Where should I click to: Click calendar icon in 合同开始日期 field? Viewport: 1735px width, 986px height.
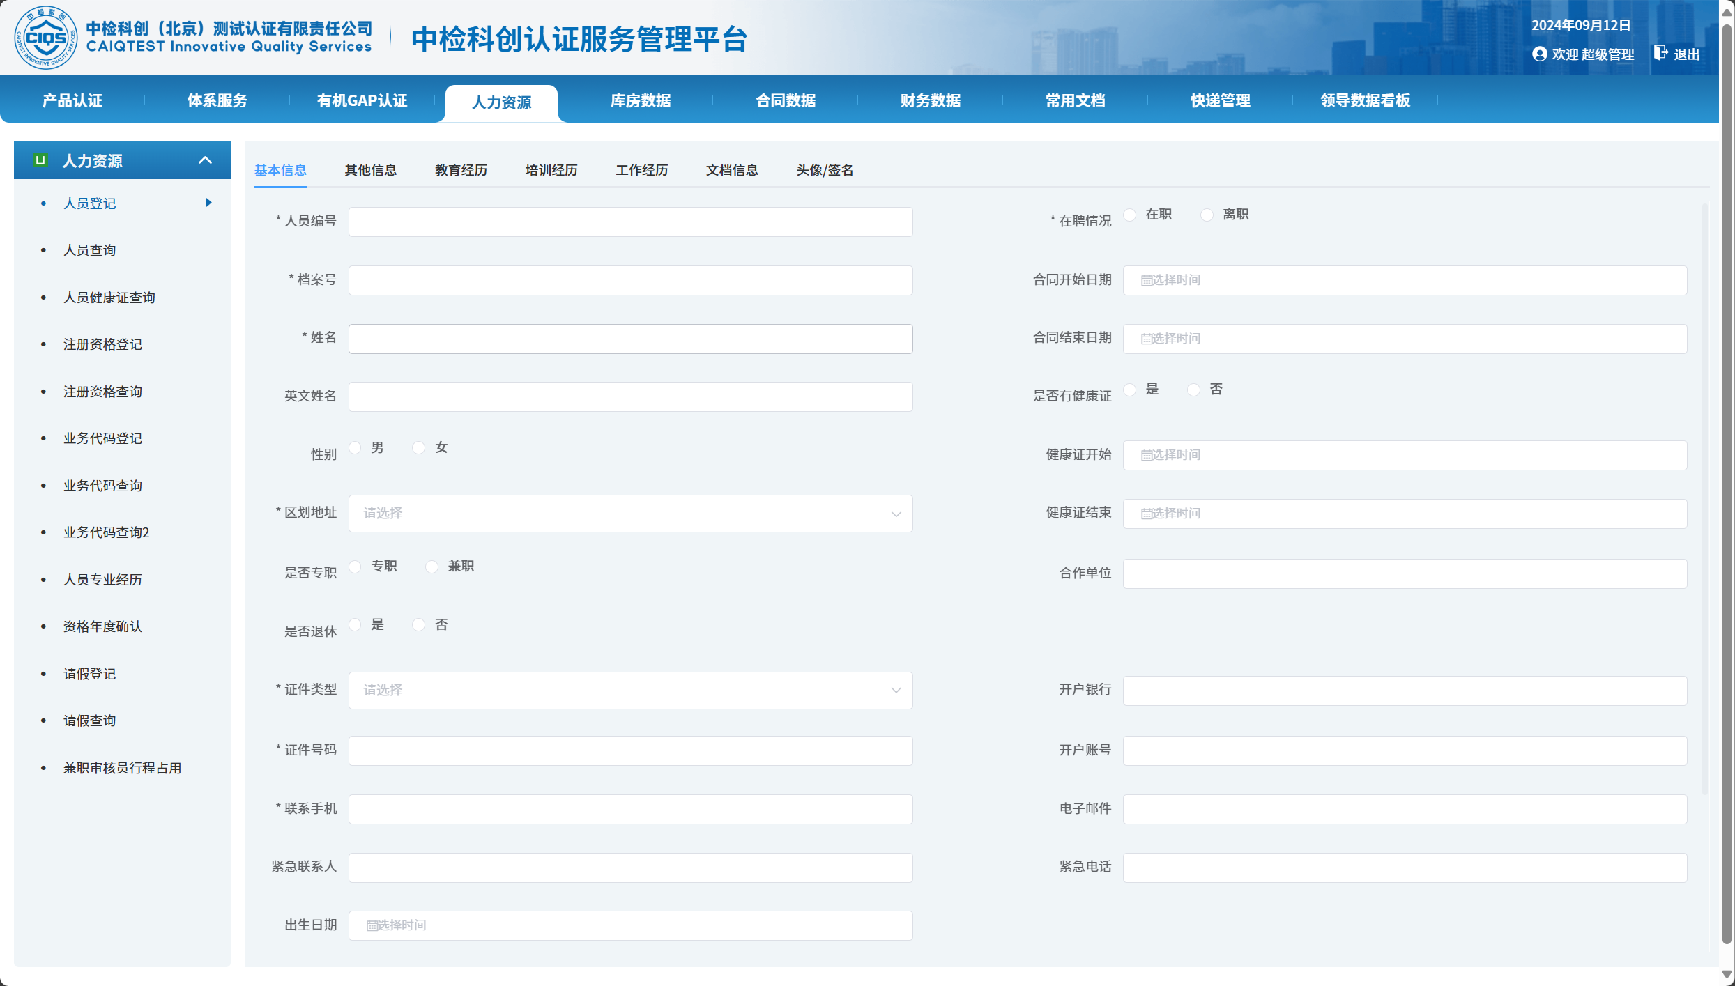tap(1145, 281)
